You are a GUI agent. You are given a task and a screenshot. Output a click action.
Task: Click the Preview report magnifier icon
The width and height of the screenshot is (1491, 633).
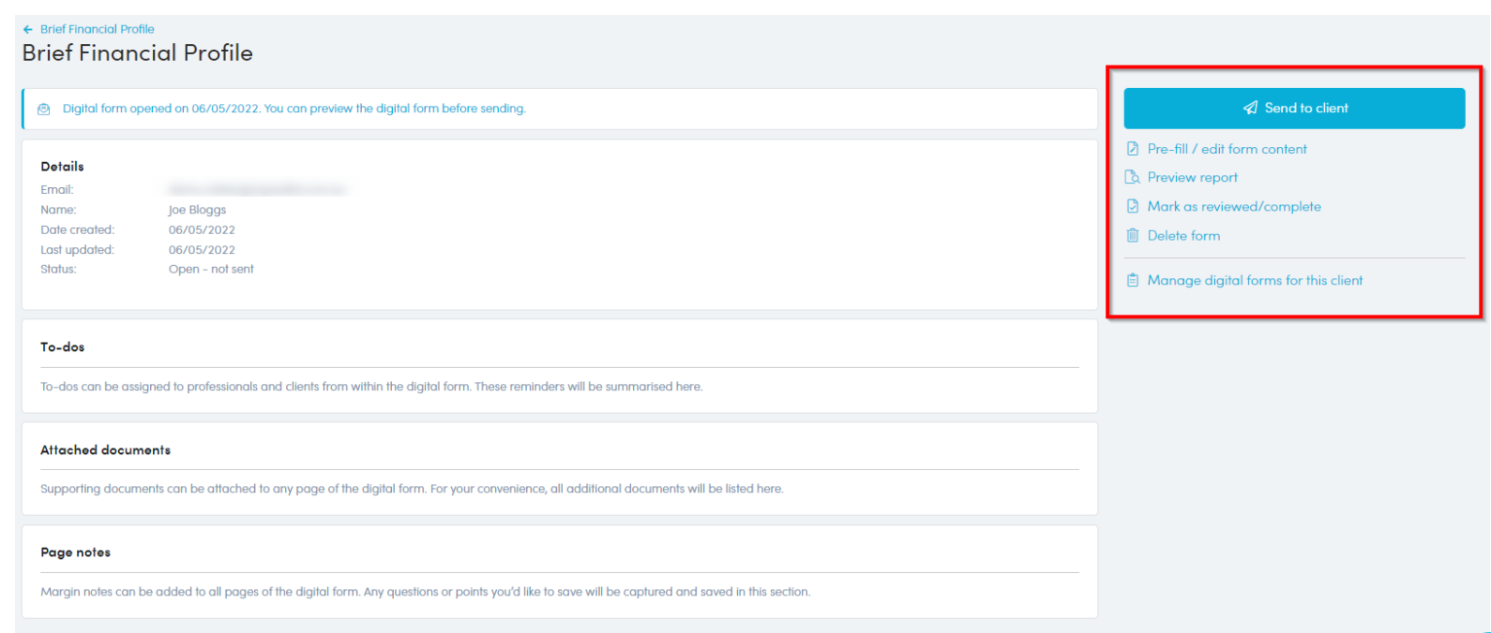(1133, 177)
